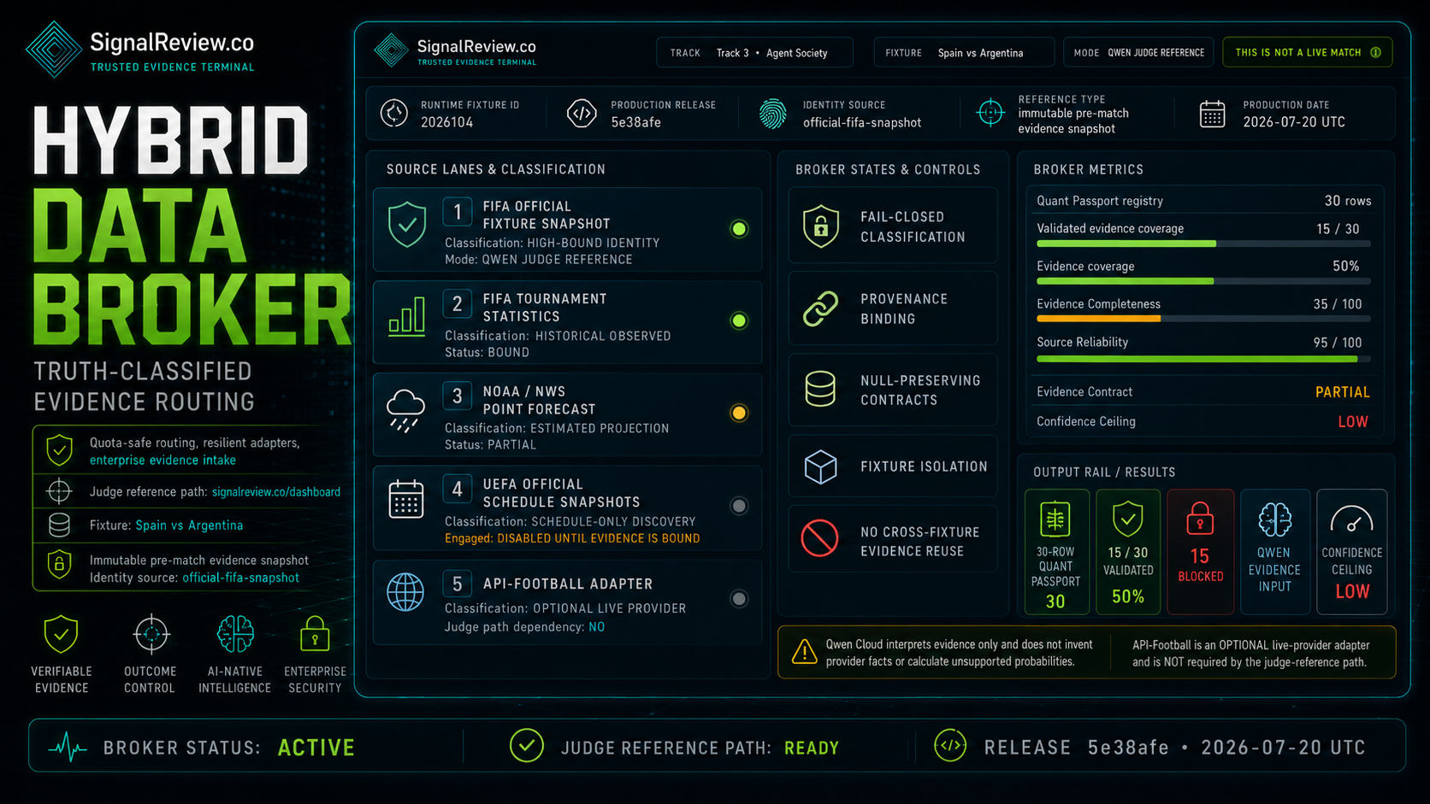Click the clock icon beside Runtime Fixture ID

click(394, 113)
